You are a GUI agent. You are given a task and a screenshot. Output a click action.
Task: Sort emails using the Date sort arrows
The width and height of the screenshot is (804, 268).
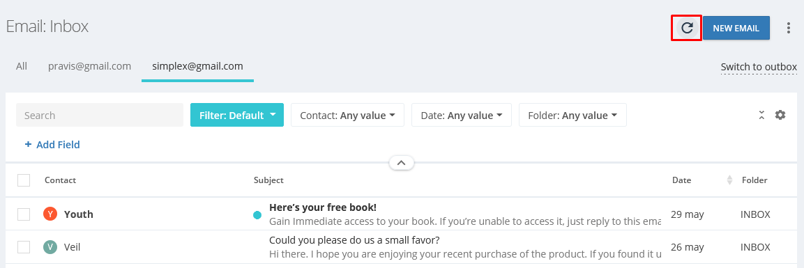(729, 180)
